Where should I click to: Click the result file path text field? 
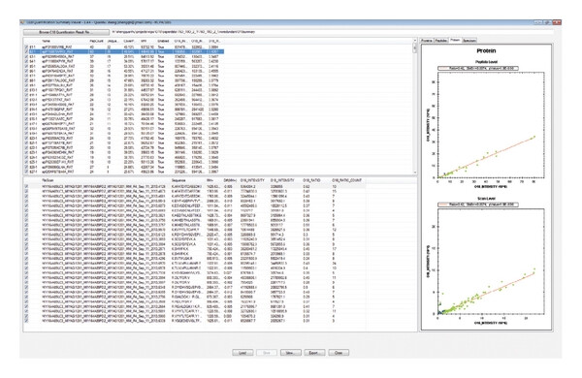[332, 32]
